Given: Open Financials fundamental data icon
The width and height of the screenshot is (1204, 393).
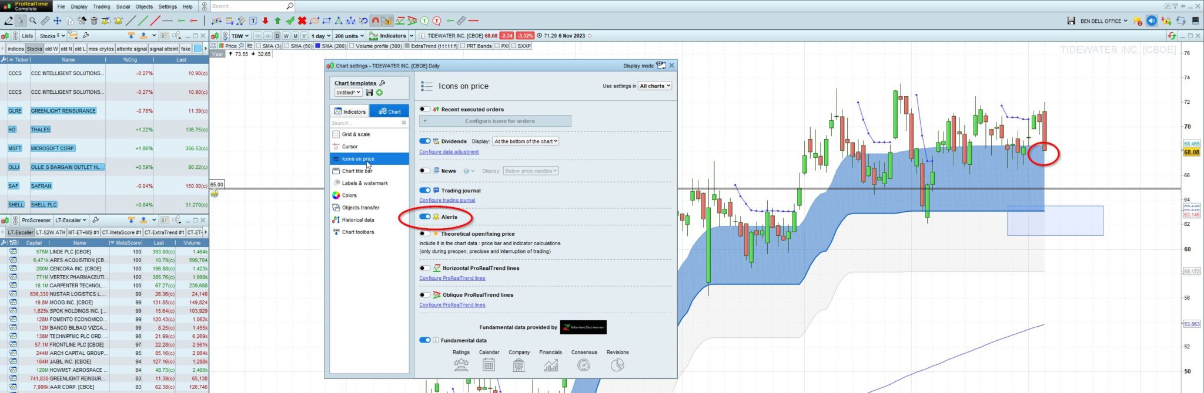Looking at the screenshot, I should [550, 365].
